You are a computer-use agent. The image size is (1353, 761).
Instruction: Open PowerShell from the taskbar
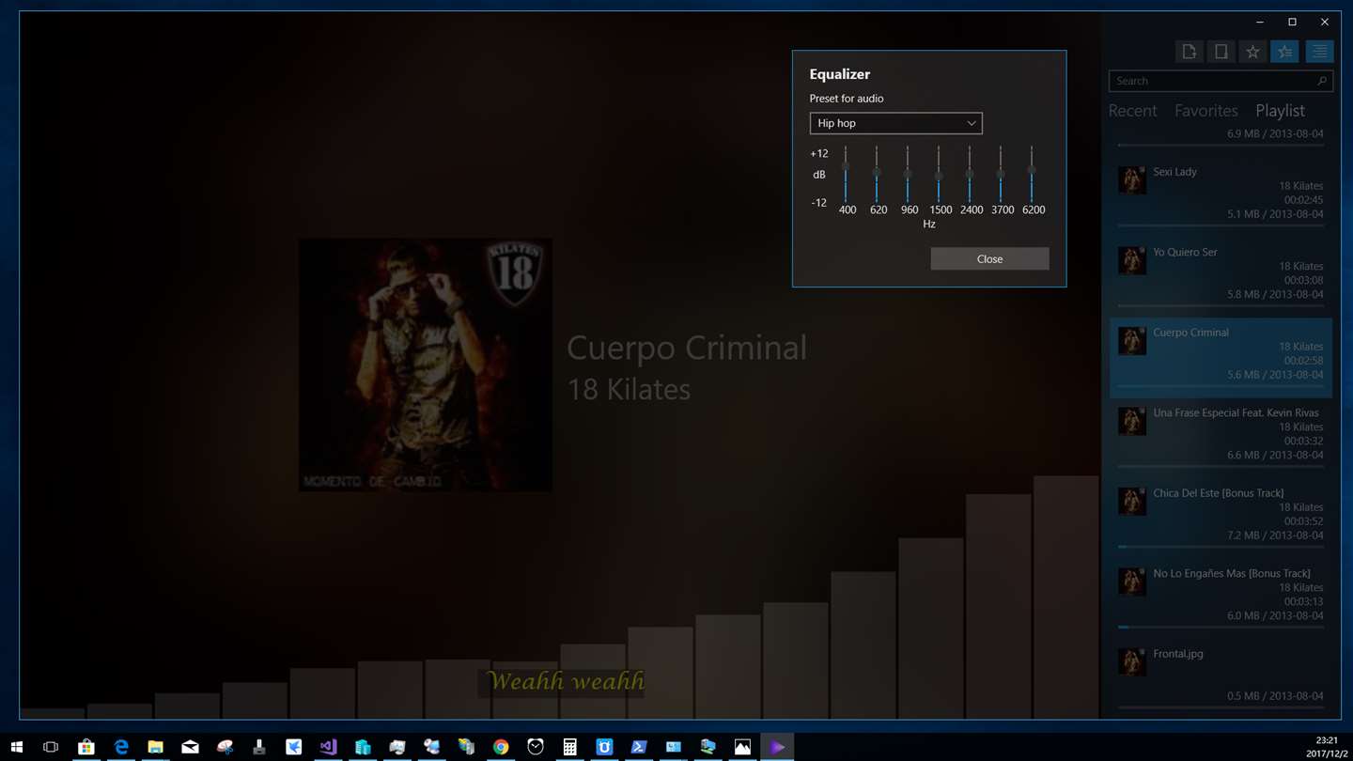tap(639, 747)
